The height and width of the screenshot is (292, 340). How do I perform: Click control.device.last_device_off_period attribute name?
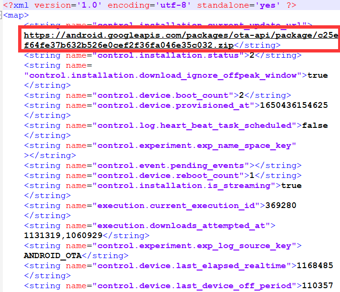pyautogui.click(x=194, y=286)
